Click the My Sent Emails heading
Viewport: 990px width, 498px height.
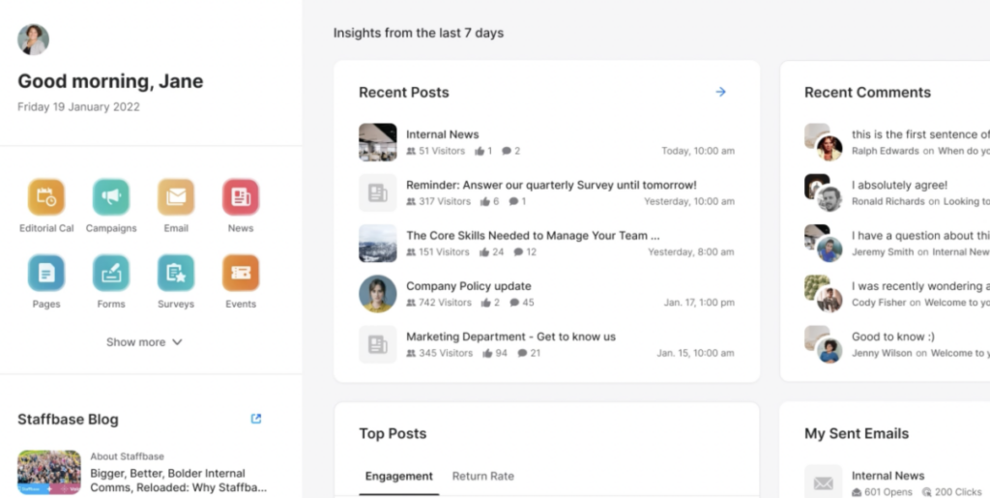click(857, 433)
